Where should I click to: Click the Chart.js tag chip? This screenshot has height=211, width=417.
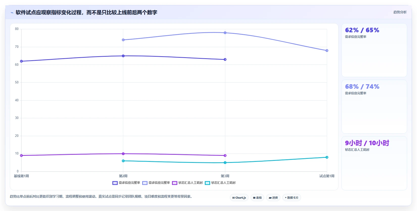click(x=239, y=198)
